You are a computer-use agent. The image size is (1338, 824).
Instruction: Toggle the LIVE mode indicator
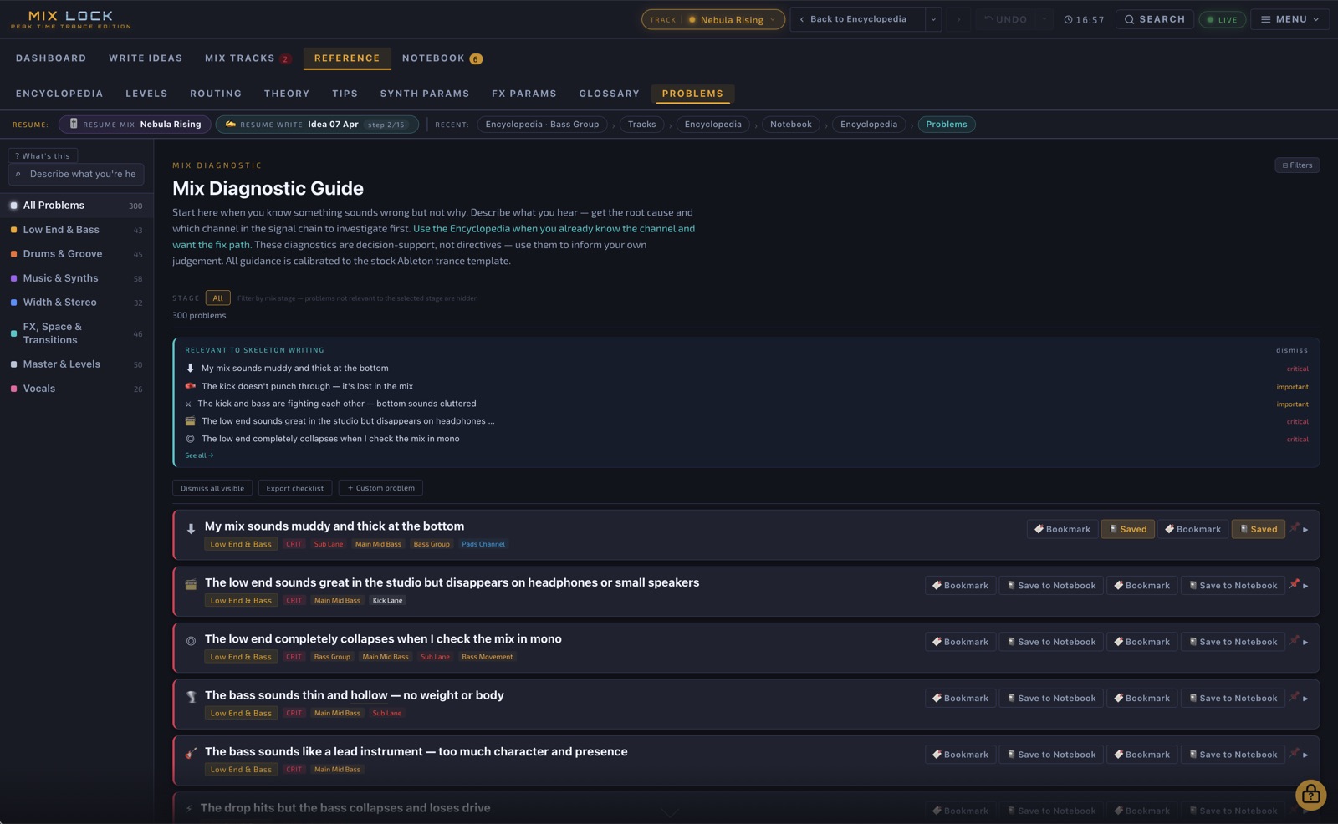click(1222, 19)
